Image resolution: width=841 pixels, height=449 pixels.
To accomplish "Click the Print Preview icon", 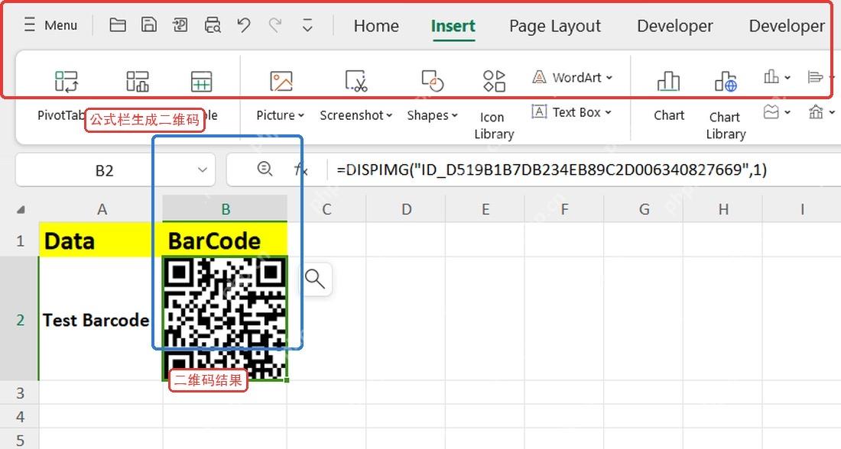I will coord(213,25).
